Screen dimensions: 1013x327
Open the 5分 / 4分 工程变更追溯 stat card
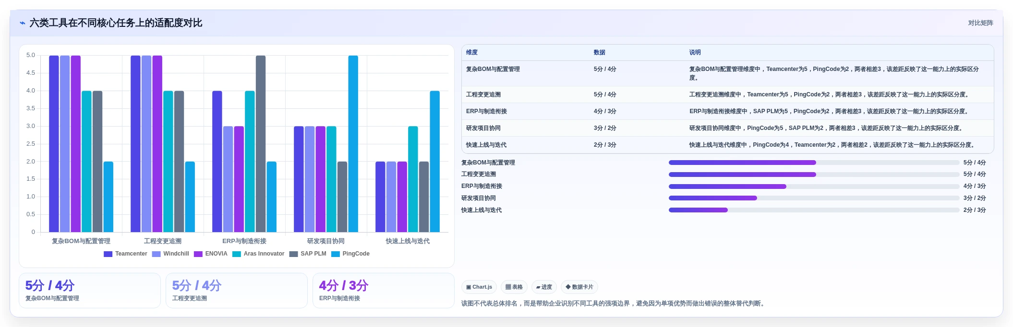(237, 291)
